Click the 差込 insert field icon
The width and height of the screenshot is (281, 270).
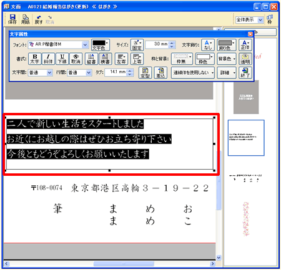point(160,73)
